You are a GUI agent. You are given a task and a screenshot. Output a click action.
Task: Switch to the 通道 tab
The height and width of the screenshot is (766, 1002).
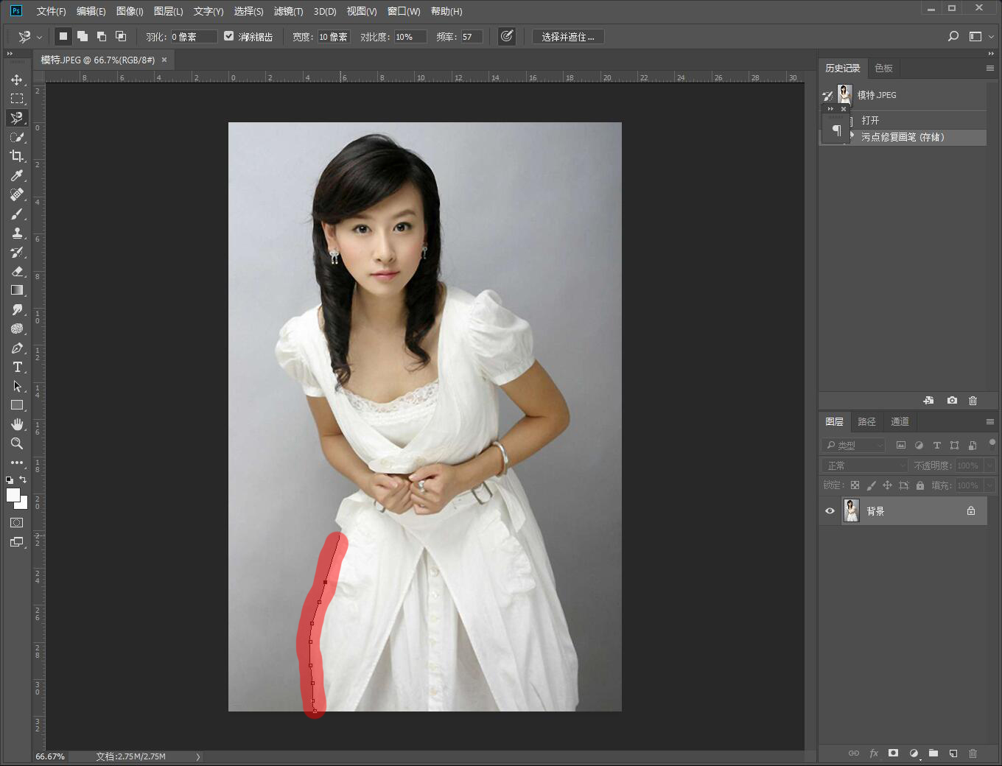point(900,422)
